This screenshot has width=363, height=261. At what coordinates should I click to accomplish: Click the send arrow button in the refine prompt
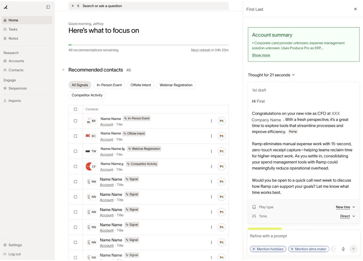coord(353,249)
